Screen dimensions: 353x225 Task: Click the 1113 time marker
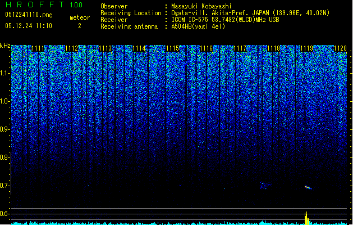pos(105,48)
